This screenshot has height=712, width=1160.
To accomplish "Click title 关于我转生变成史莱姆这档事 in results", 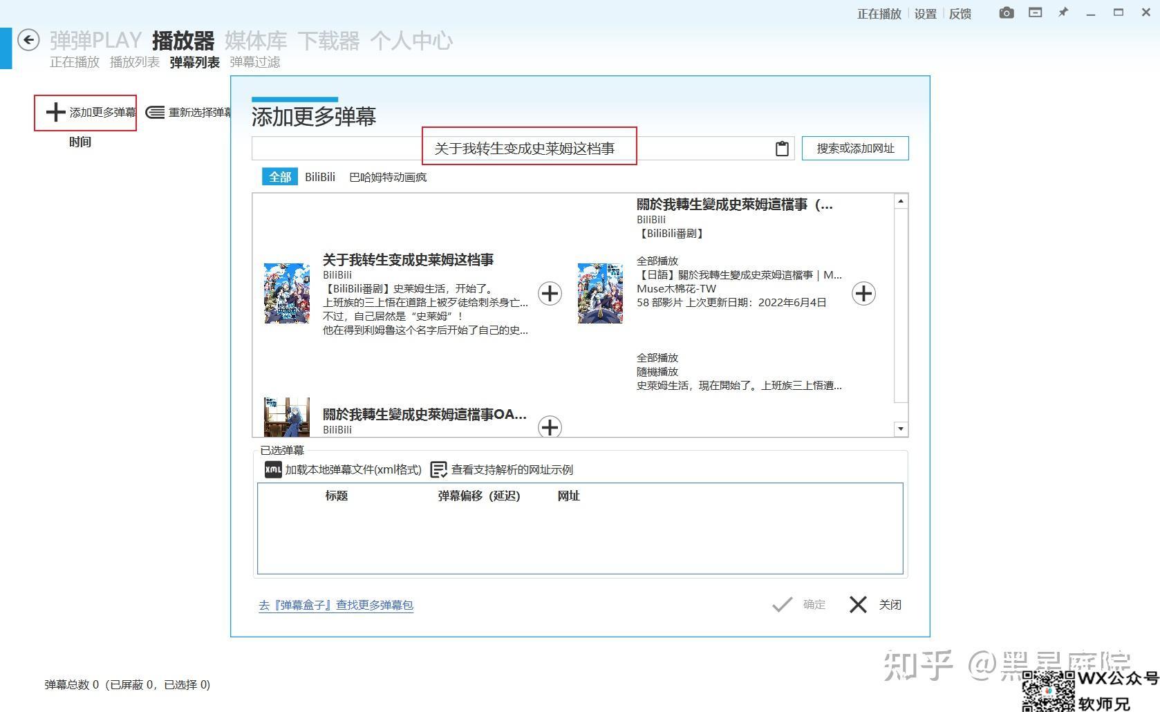I will pos(408,259).
